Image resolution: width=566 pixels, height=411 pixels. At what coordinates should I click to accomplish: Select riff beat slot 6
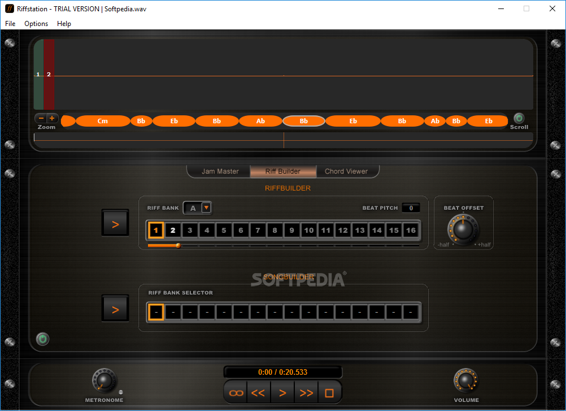(x=241, y=230)
